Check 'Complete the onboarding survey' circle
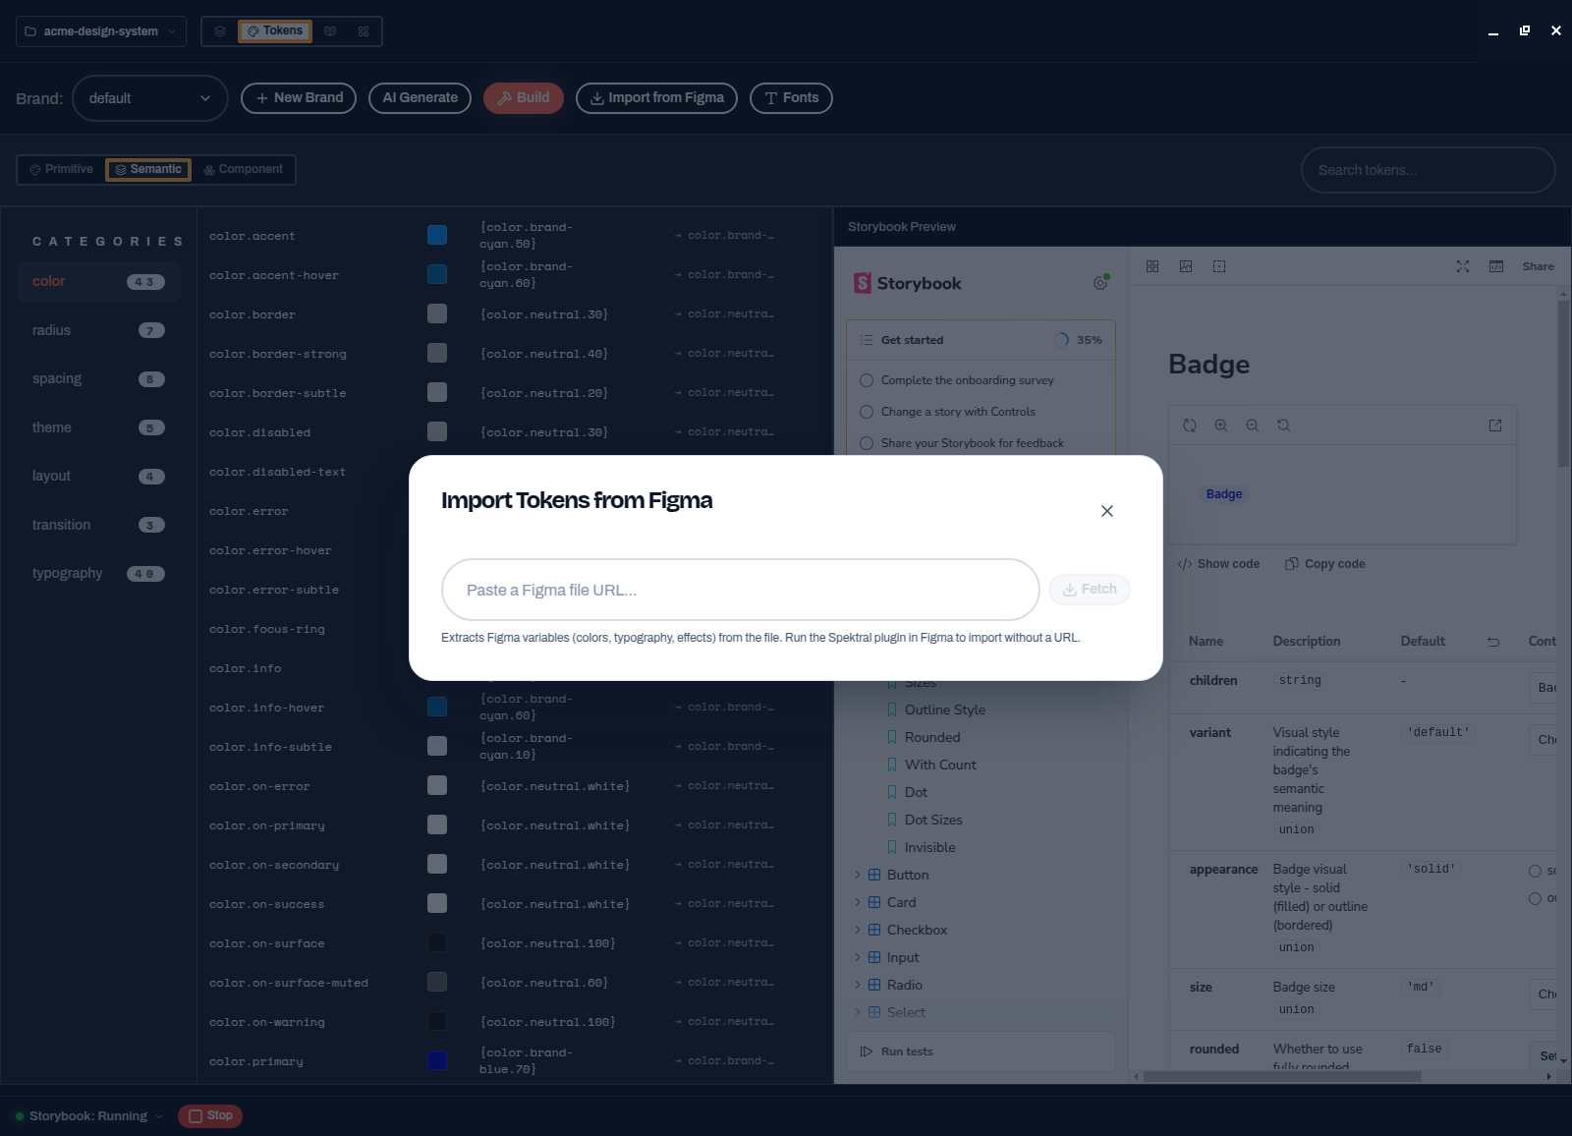The height and width of the screenshot is (1136, 1572). click(x=867, y=380)
